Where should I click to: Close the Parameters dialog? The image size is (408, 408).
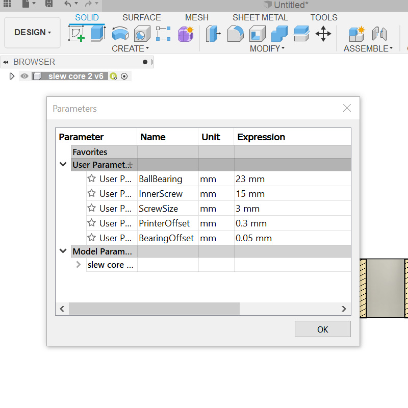point(347,108)
